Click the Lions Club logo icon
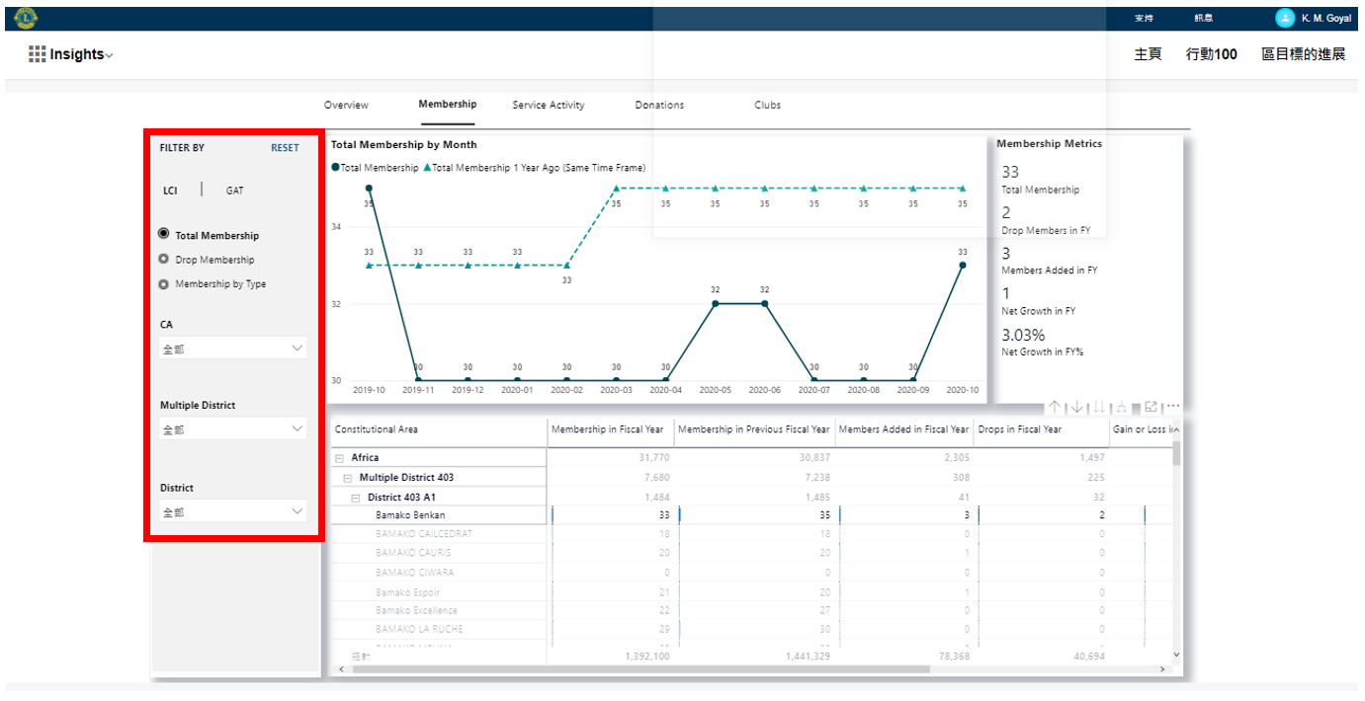 [26, 18]
